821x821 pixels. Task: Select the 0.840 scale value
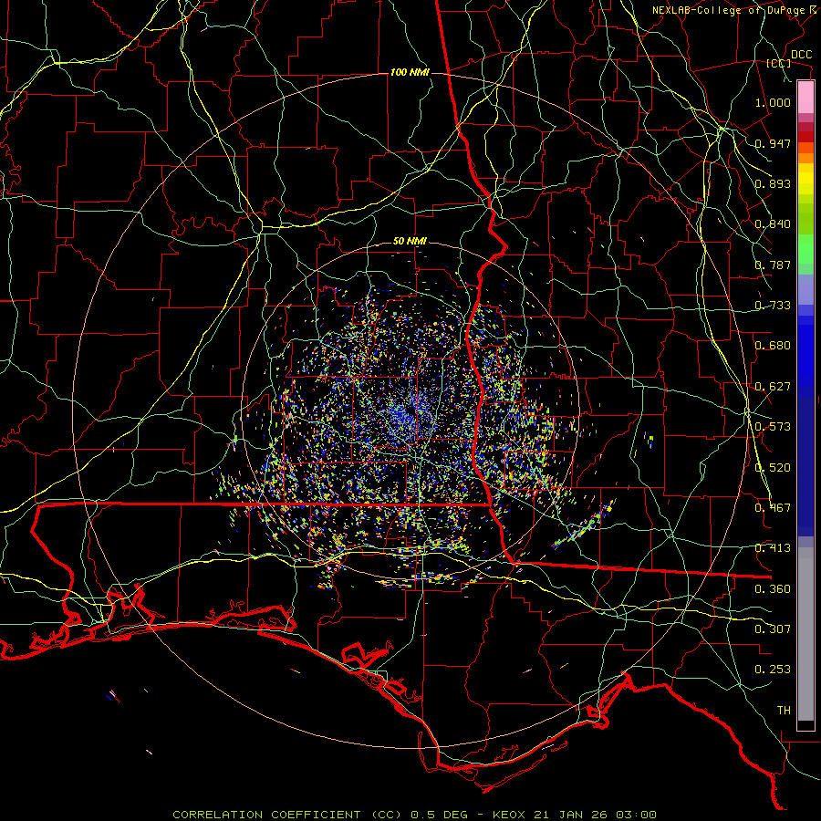pyautogui.click(x=773, y=224)
